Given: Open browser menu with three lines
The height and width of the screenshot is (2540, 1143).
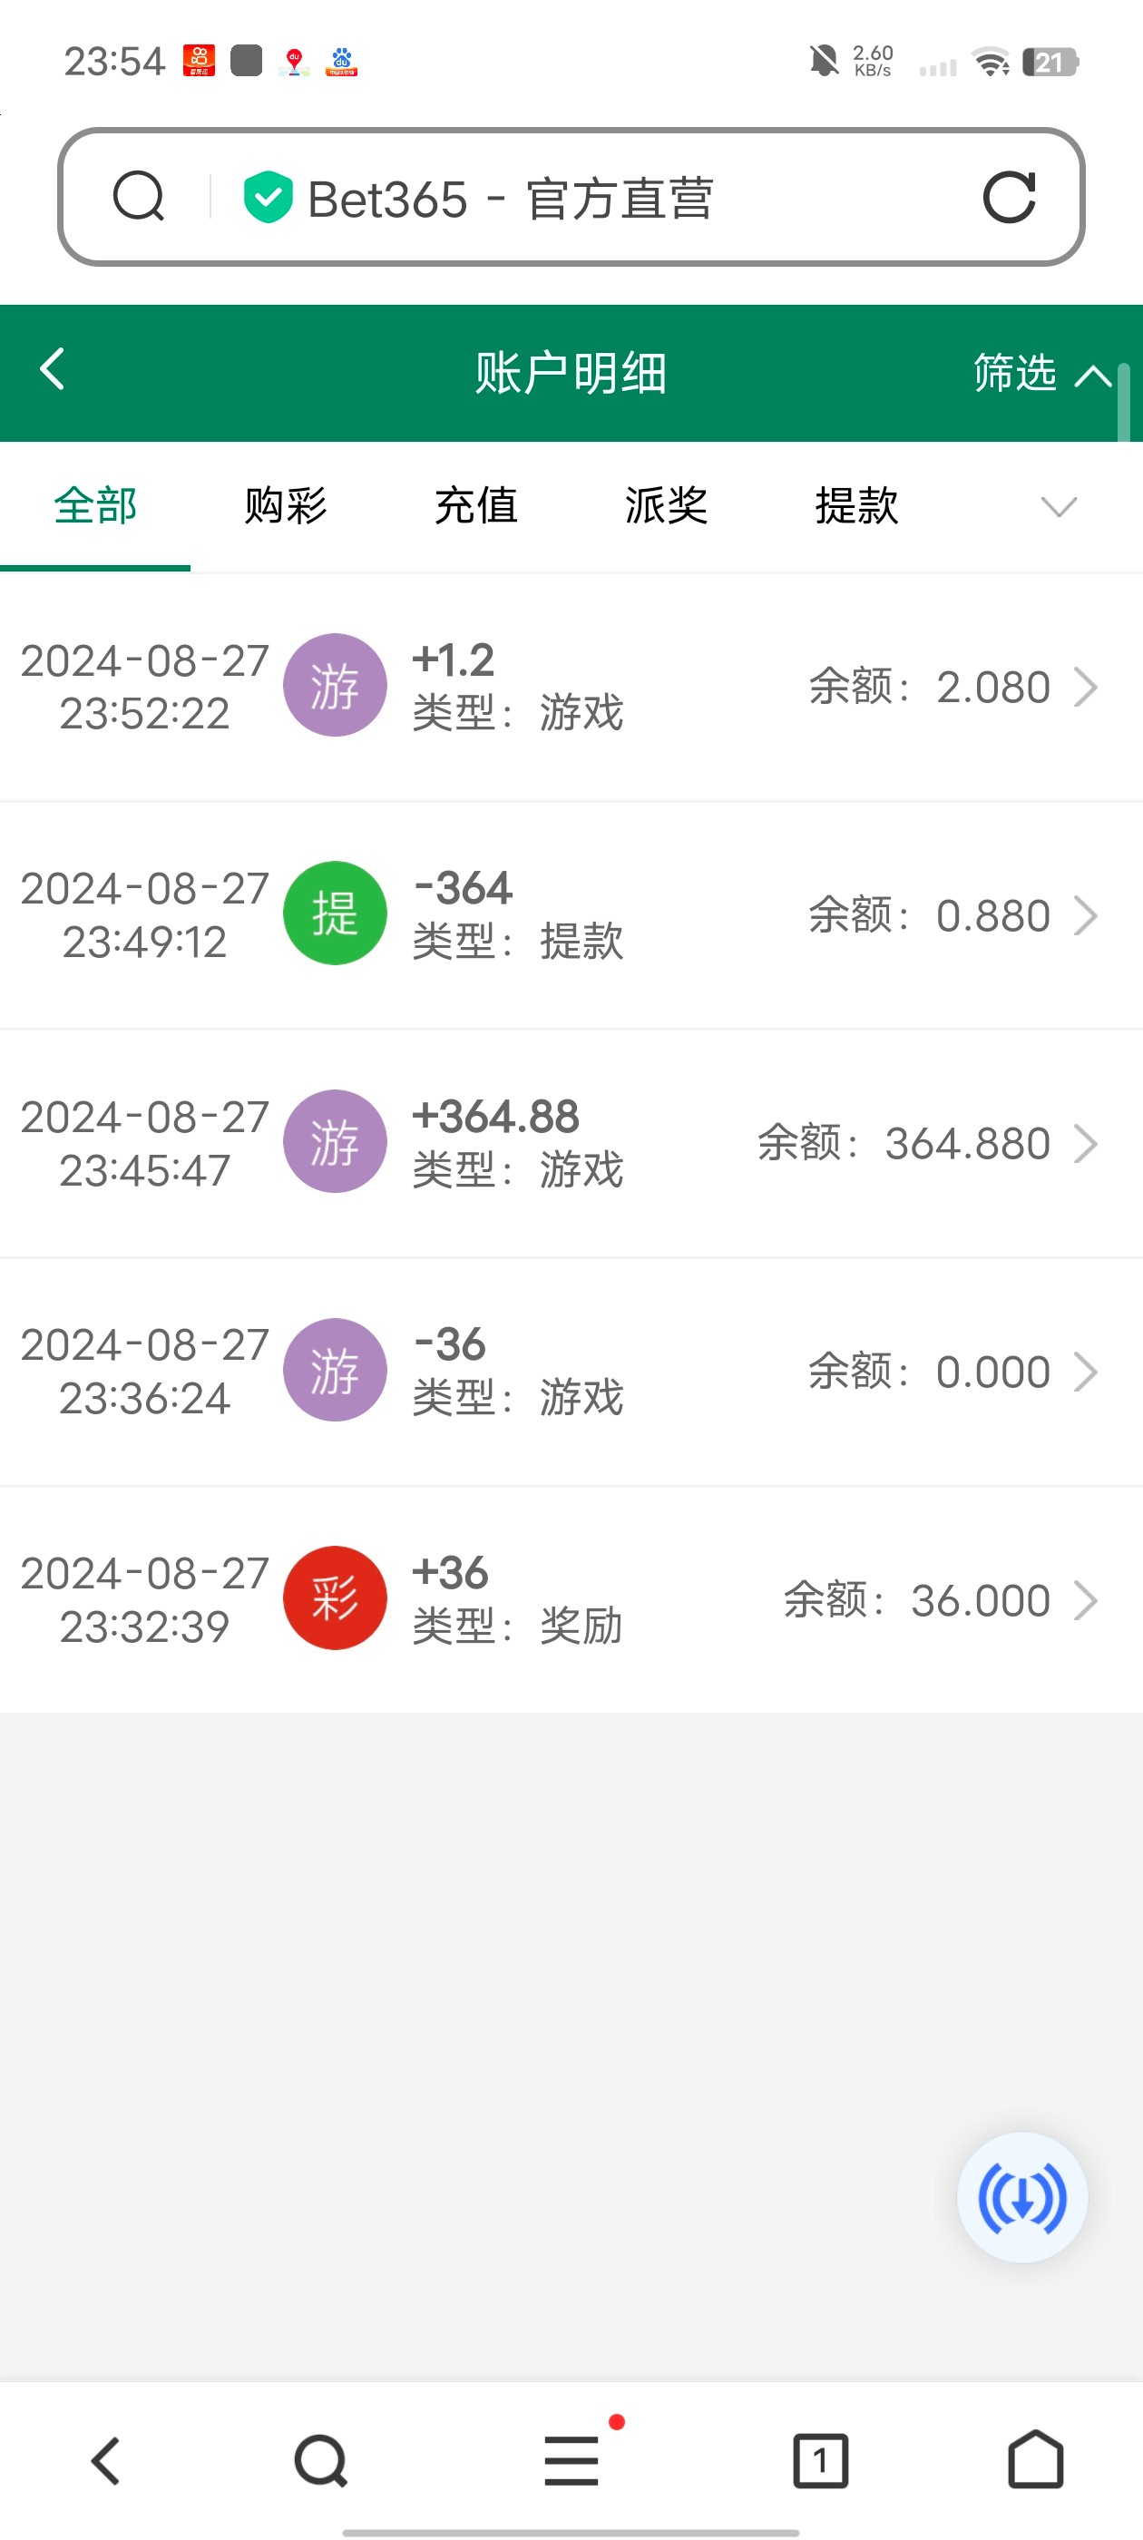Looking at the screenshot, I should click(x=572, y=2460).
